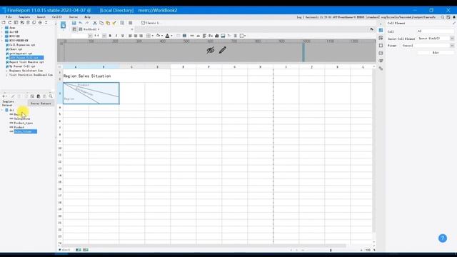Click the Insert Chart icon
Image resolution: width=457 pixels, height=257 pixels.
coord(216,36)
